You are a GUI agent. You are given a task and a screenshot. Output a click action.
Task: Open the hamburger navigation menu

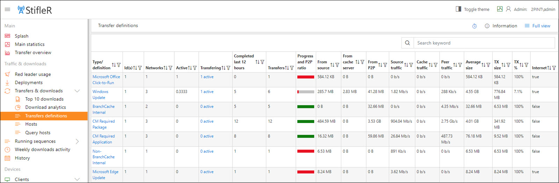coord(7,9)
